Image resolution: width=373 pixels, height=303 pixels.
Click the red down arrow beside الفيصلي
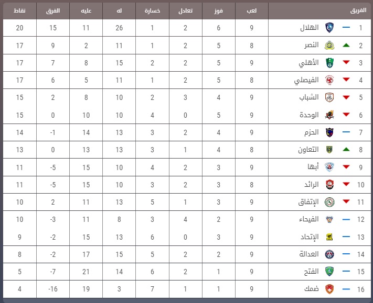point(346,80)
